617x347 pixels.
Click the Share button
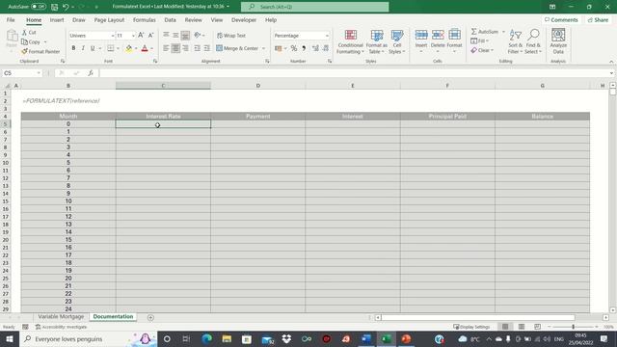point(598,20)
